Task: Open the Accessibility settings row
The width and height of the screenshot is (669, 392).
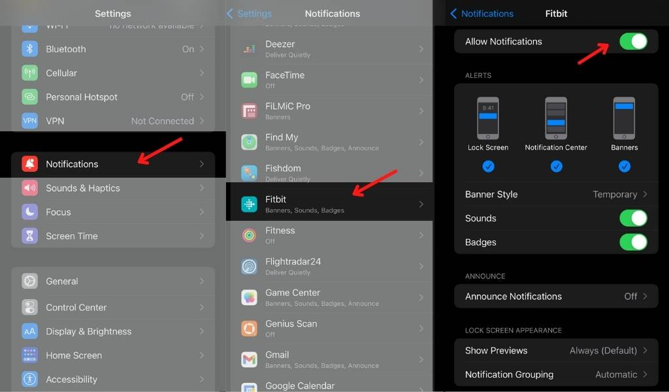Action: (x=113, y=379)
